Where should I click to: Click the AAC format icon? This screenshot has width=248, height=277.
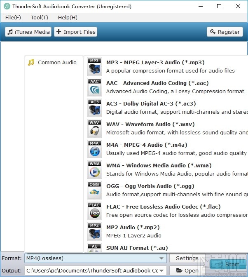point(94,87)
